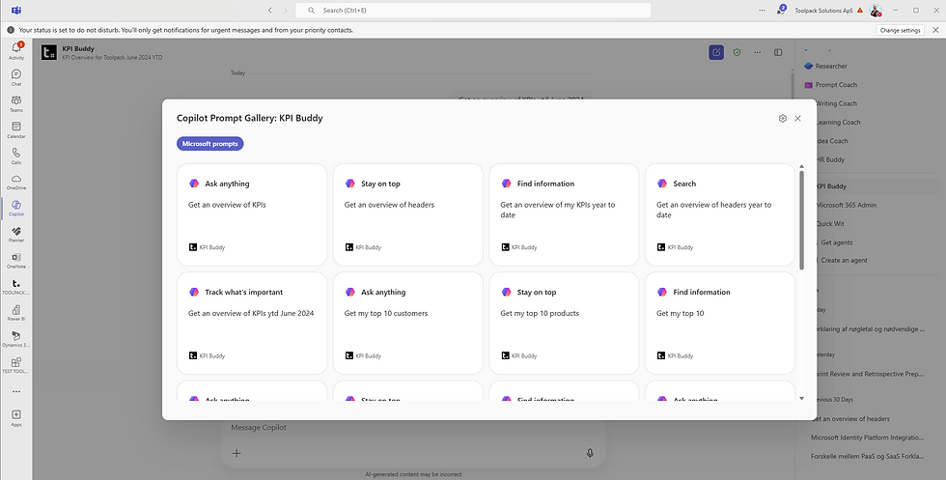Start a new chat with the compose icon
Viewport: 946px width, 480px height.
tap(715, 52)
